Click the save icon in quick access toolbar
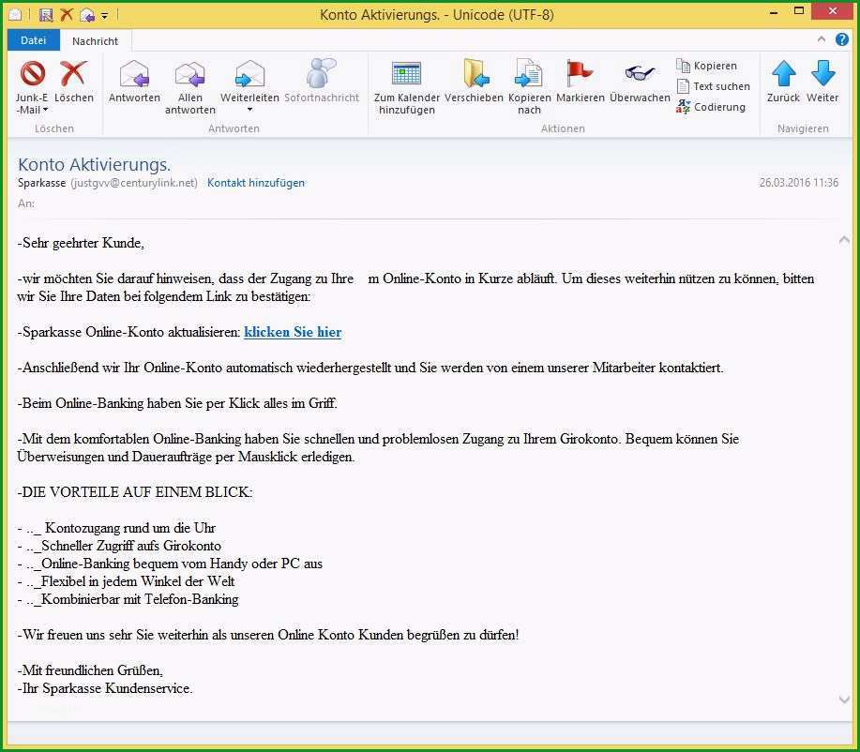Viewport: 860px width, 752px height. [x=46, y=15]
